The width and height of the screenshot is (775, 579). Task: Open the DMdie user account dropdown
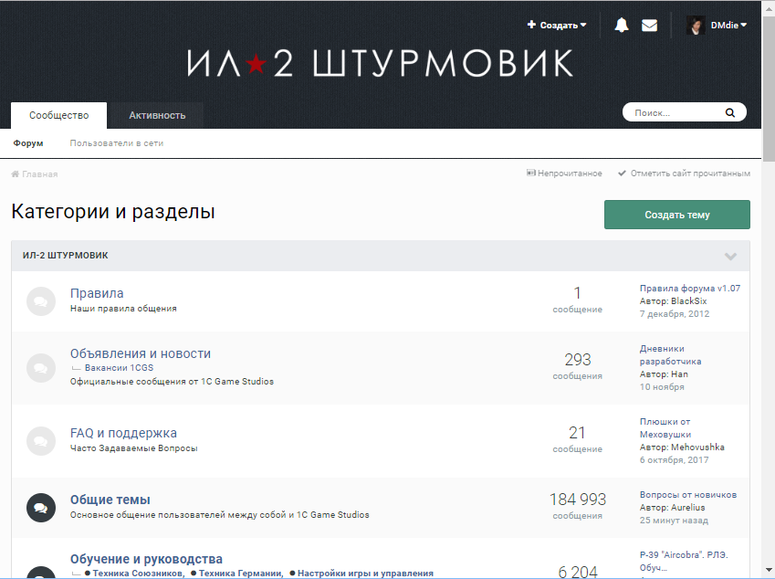click(728, 25)
